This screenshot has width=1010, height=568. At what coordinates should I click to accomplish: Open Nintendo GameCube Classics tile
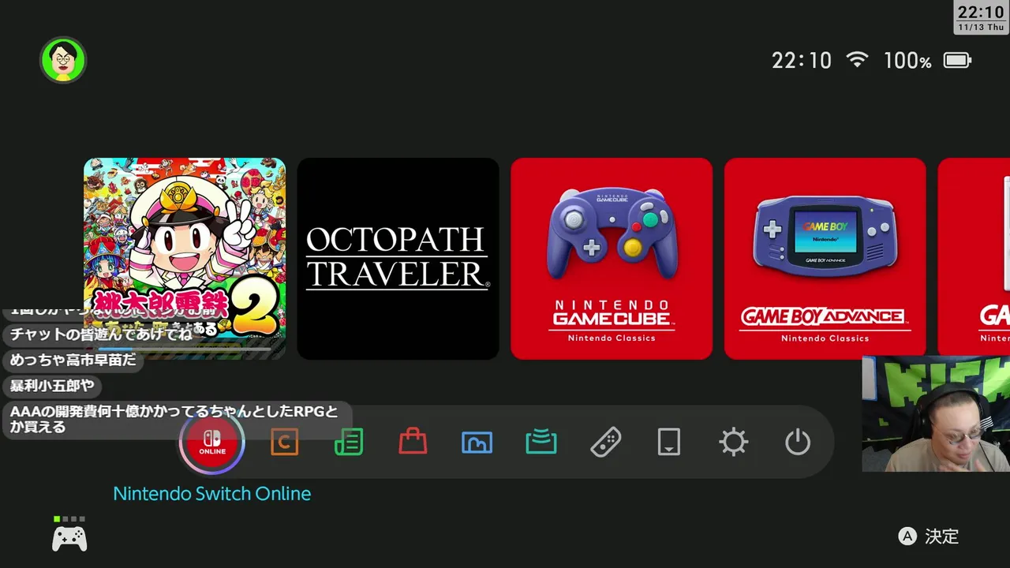pos(612,259)
